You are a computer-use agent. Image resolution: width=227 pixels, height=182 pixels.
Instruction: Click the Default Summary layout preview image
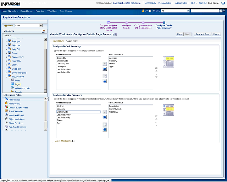click(x=168, y=62)
